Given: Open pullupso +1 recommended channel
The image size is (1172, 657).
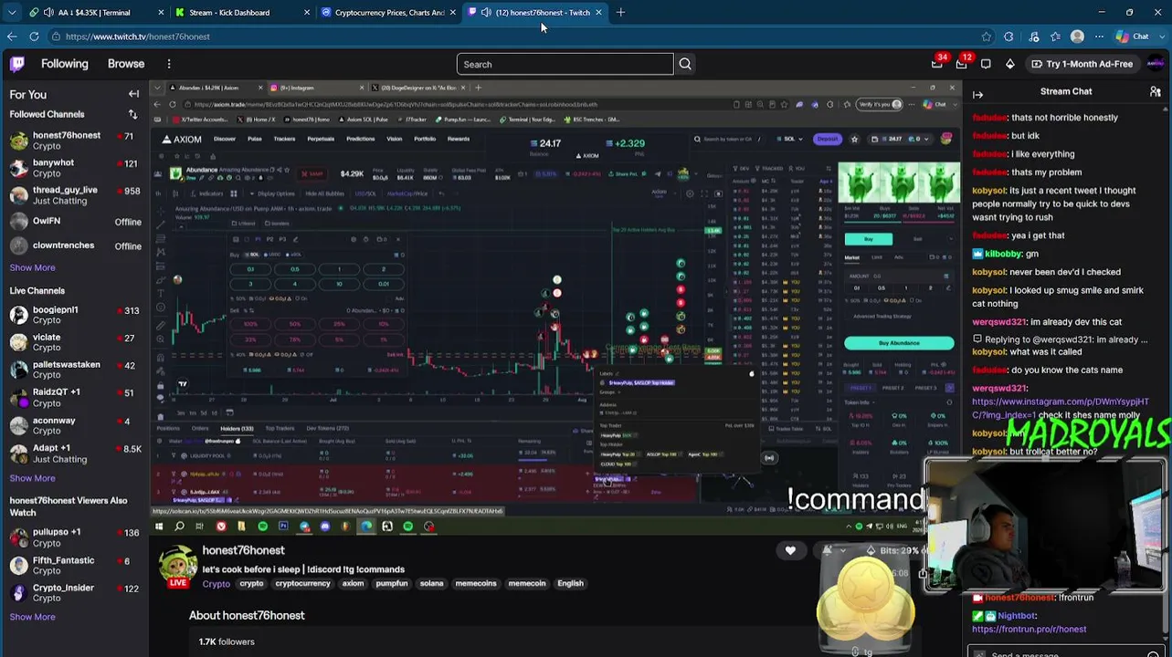Looking at the screenshot, I should pos(75,537).
